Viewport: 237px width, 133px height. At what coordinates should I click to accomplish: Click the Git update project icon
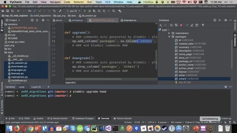pyautogui.click(x=35, y=11)
